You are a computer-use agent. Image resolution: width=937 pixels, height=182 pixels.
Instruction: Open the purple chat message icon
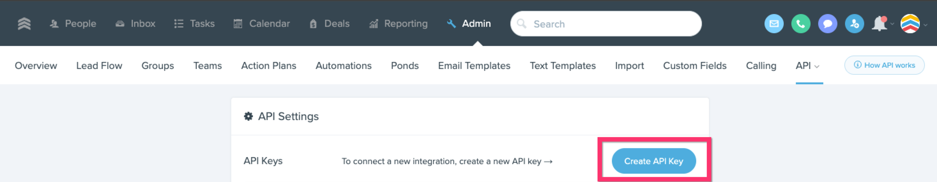(x=827, y=24)
